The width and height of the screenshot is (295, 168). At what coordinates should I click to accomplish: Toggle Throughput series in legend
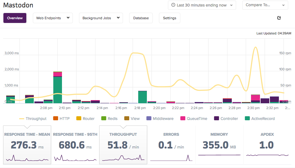33,119
